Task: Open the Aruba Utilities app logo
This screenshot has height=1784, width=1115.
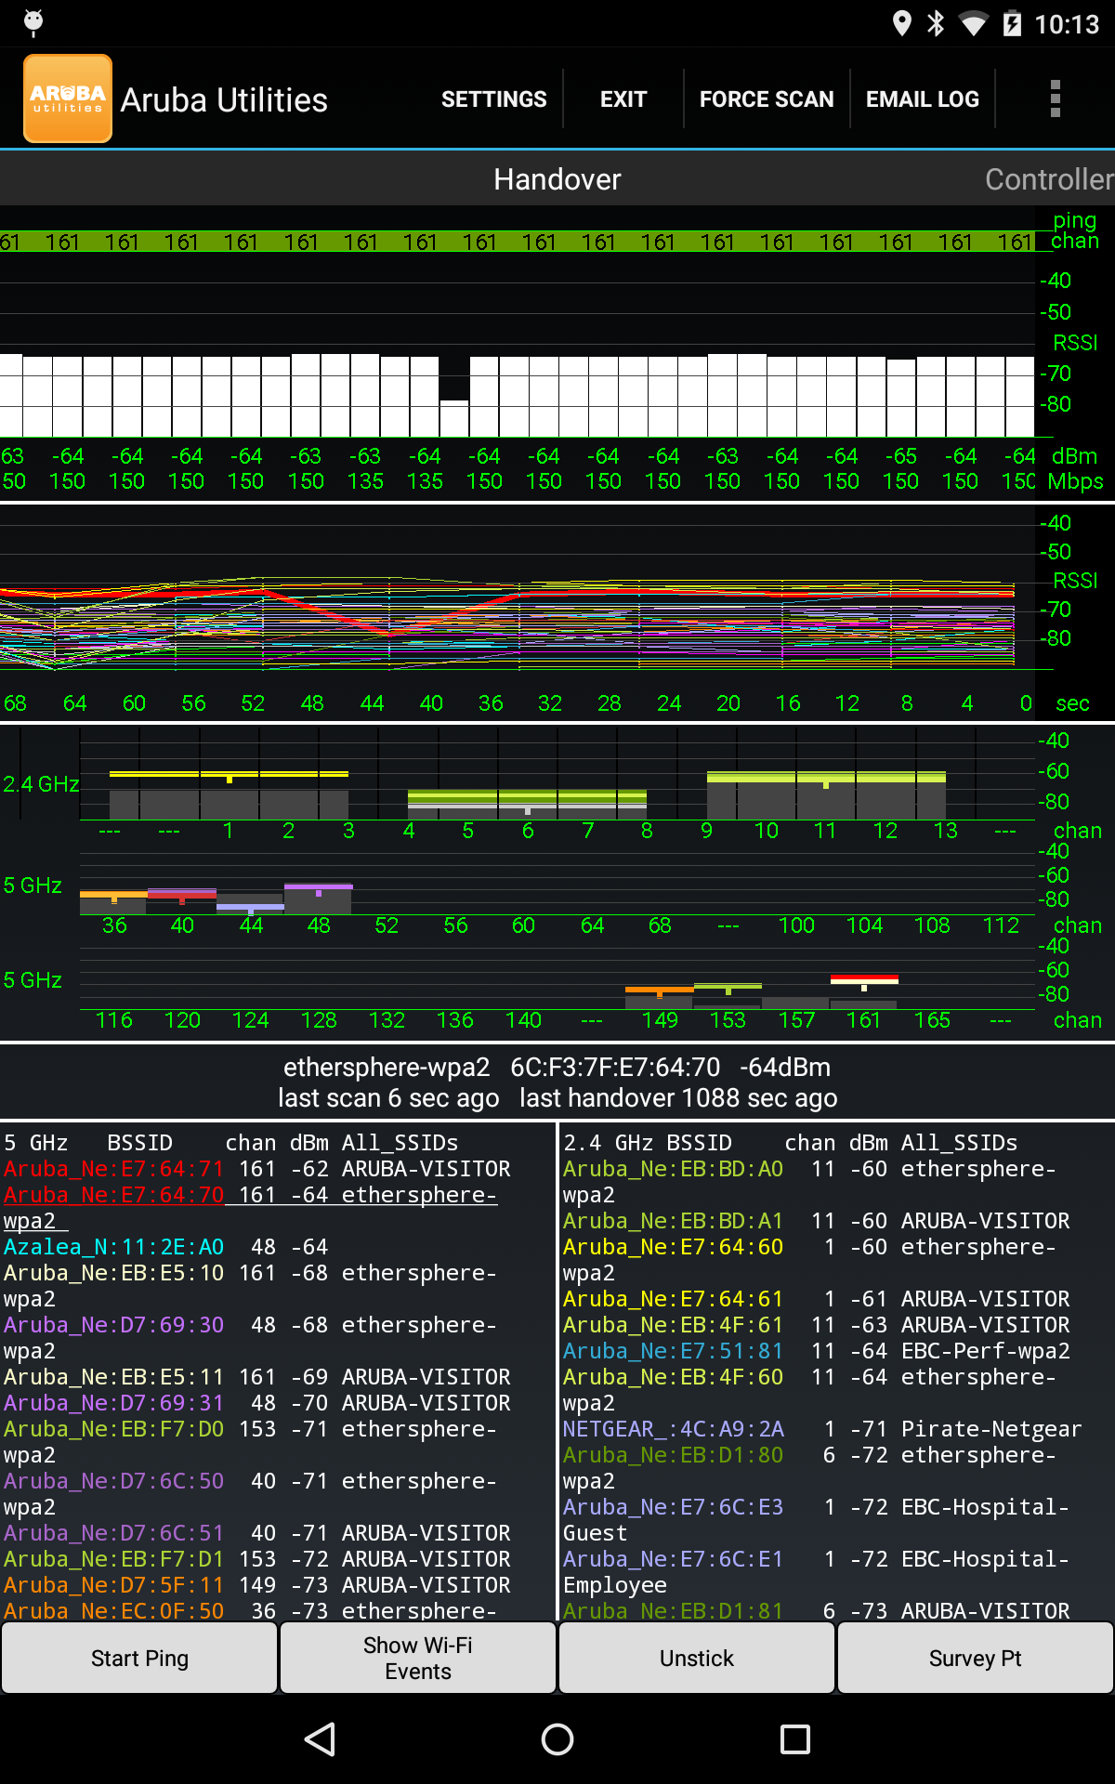Action: click(68, 98)
